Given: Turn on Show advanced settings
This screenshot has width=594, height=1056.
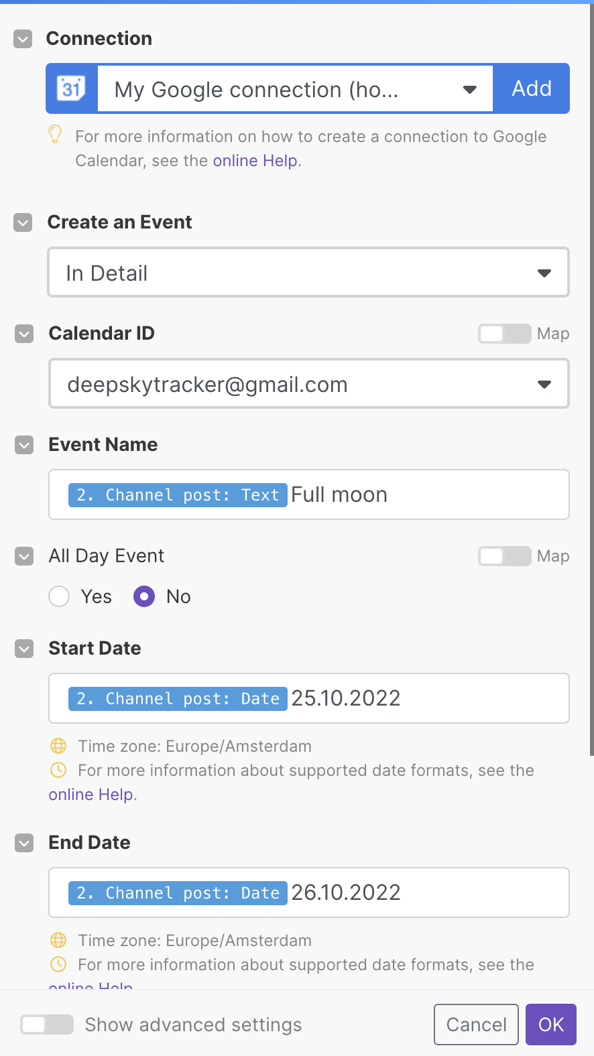Looking at the screenshot, I should [x=46, y=1025].
